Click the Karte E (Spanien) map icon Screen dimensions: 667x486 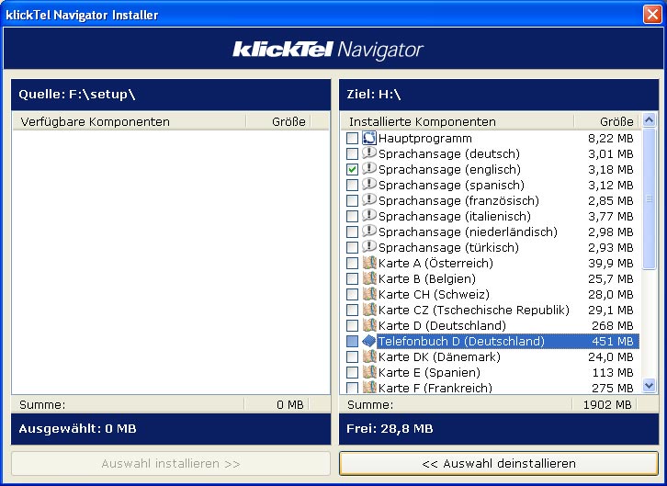pos(369,372)
